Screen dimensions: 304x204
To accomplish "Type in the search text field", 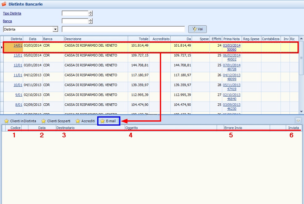I will (x=123, y=29).
